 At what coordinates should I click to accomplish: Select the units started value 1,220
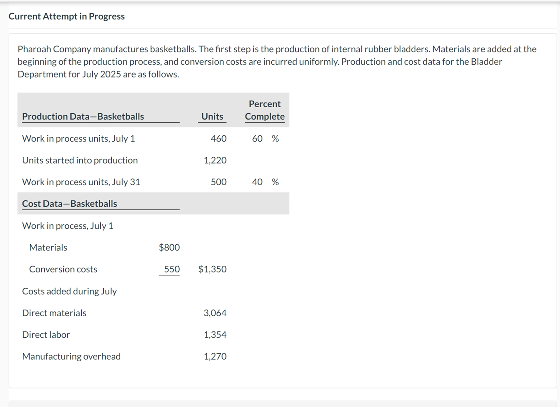(x=215, y=160)
